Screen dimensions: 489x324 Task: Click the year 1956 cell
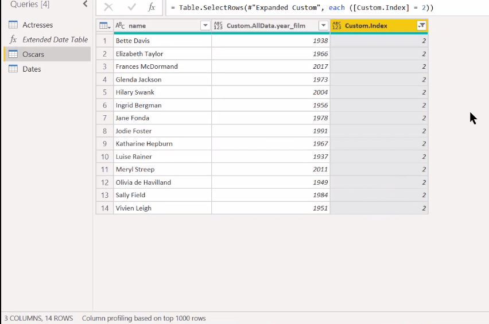271,106
